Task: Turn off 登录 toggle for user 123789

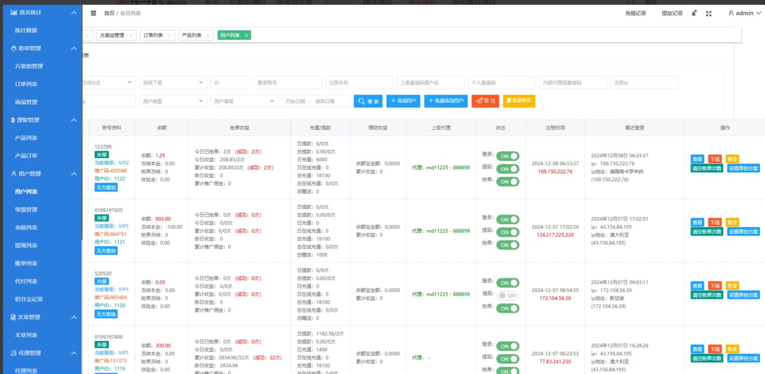Action: [x=507, y=156]
